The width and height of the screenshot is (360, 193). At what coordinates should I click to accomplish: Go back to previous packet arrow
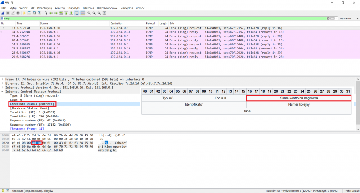tap(50, 13)
